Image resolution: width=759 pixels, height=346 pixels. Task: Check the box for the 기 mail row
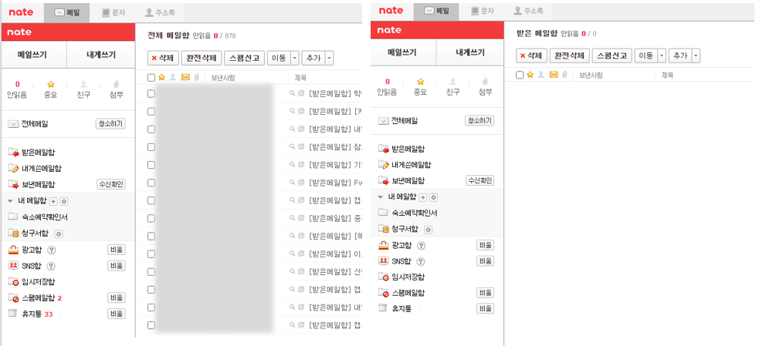click(x=151, y=165)
